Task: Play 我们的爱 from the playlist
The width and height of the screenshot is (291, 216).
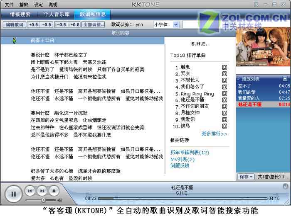Action: (x=264, y=92)
